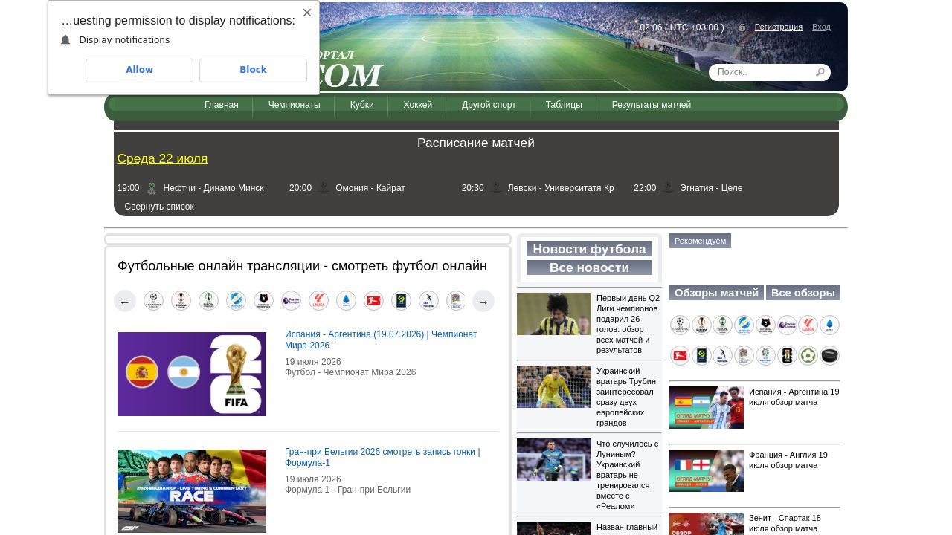Image resolution: width=952 pixels, height=535 pixels.
Task: Open Europa League icon under Обзоры матчей
Action: pos(701,325)
